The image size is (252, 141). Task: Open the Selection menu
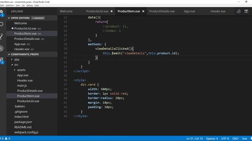[x=10, y=5]
